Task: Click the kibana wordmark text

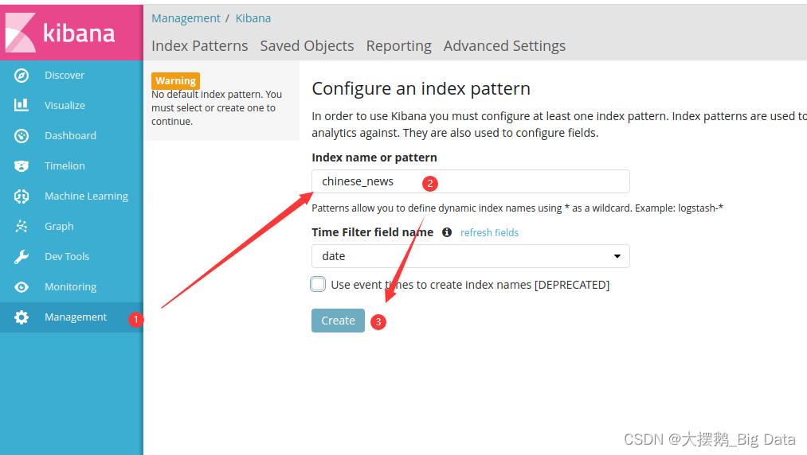Action: tap(79, 33)
